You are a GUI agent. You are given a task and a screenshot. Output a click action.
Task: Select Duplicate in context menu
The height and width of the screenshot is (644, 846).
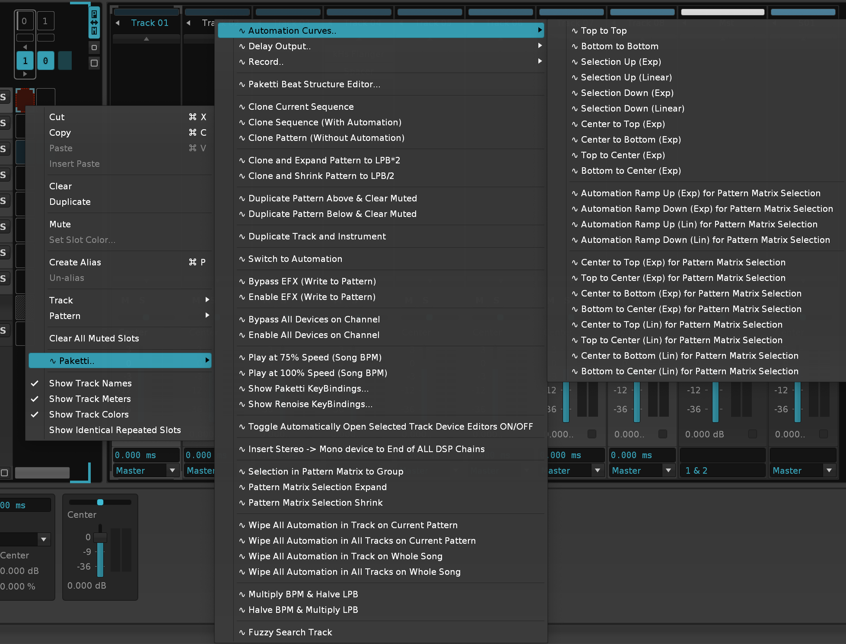point(70,202)
